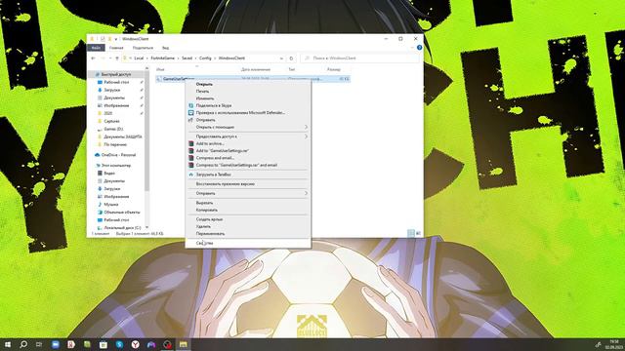Select "OneDrive - Personal" in sidebar
625x351 pixels.
tap(118, 155)
